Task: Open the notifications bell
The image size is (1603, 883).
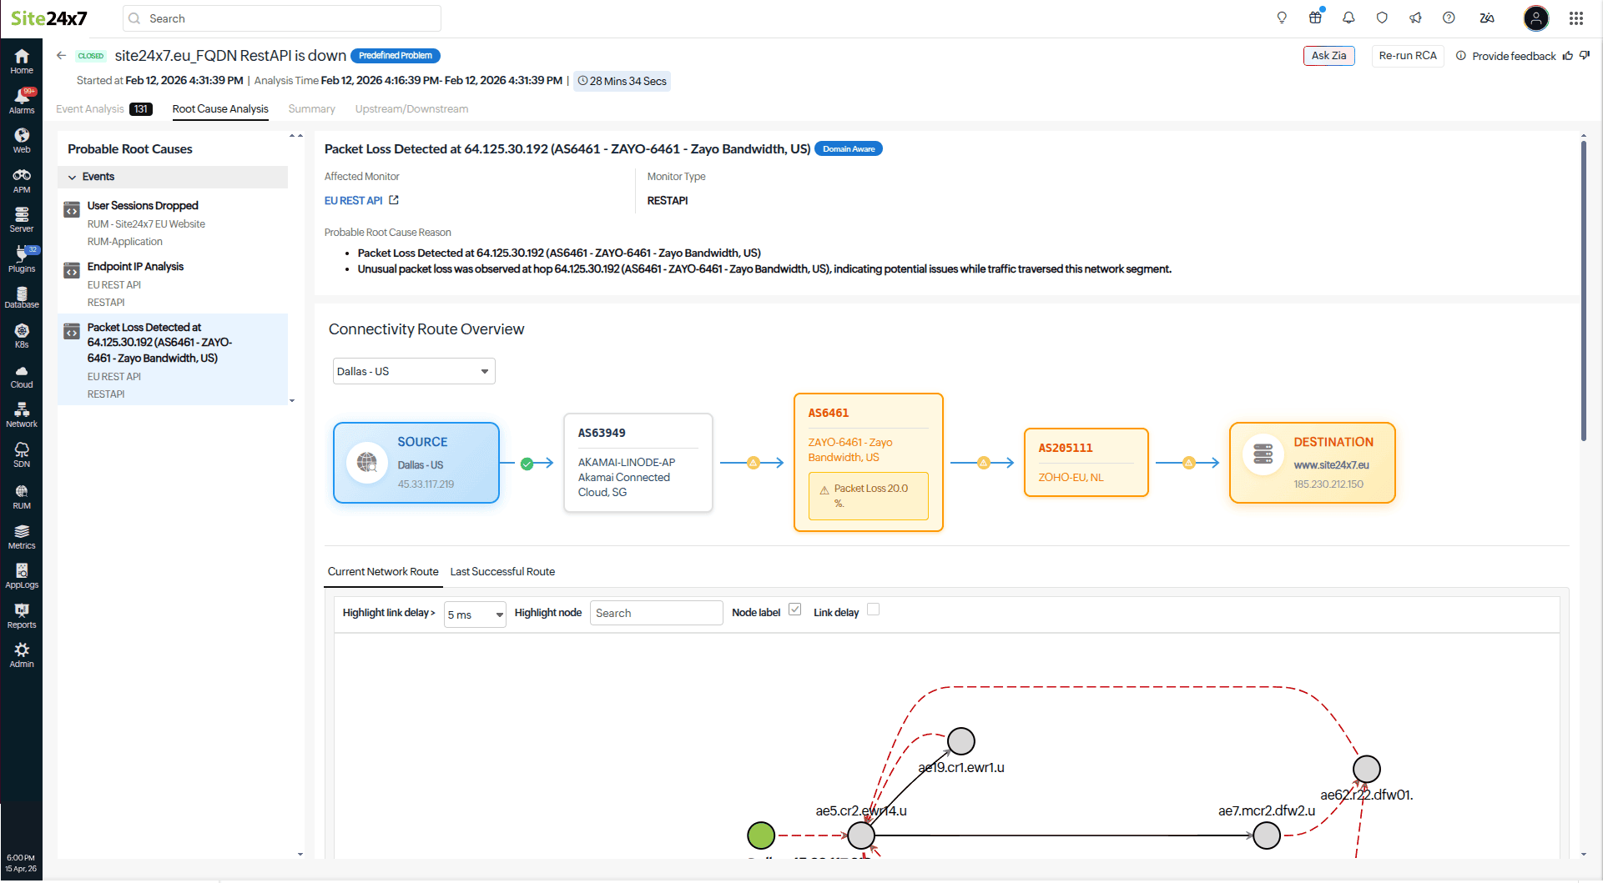Action: coord(1348,18)
